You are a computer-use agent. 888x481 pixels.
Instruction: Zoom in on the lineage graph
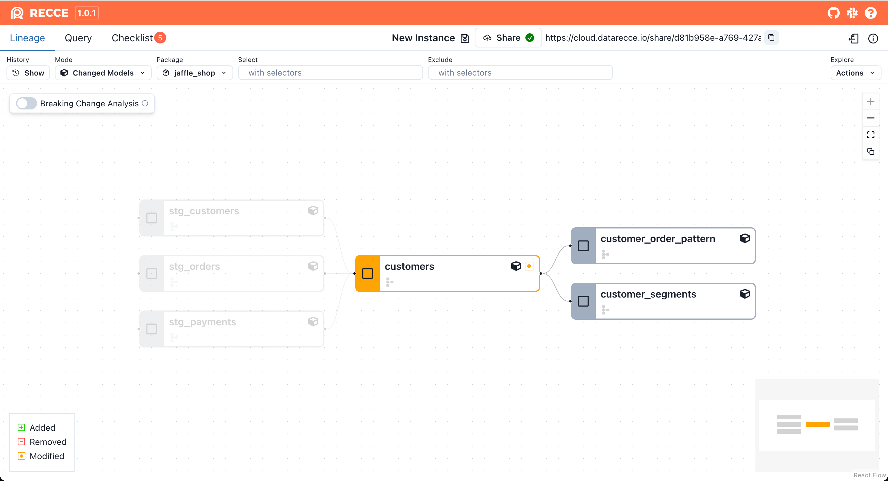click(870, 101)
